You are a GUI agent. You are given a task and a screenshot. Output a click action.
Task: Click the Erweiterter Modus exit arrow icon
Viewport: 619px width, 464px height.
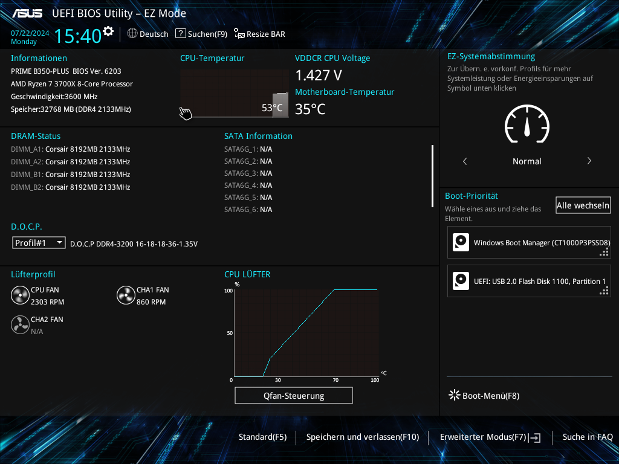point(534,437)
